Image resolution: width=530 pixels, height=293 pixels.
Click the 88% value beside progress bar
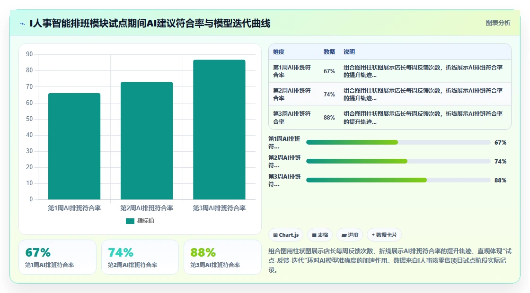point(500,180)
